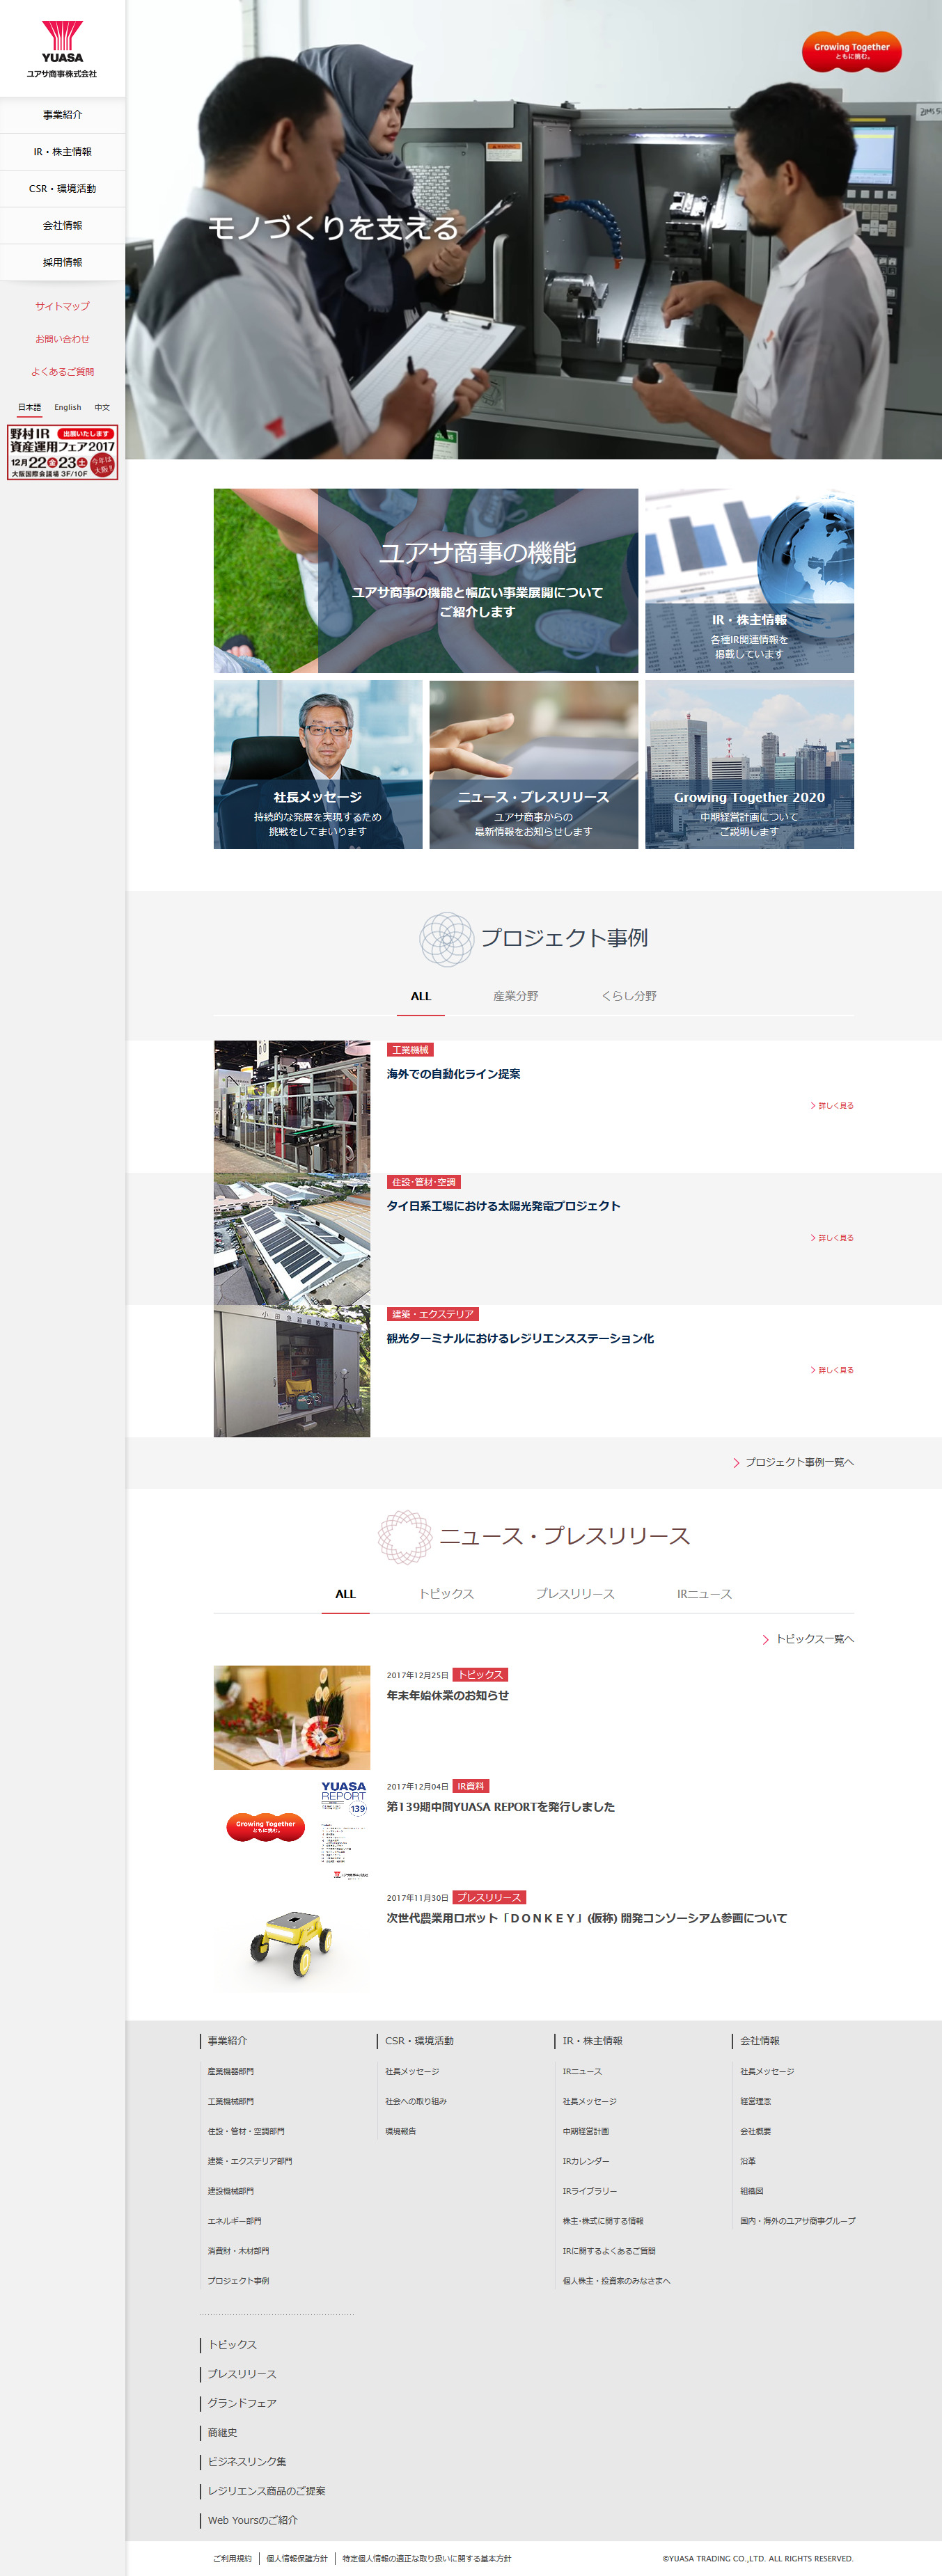Screen dimensions: 942x2576
Task: Click the 住設･管材･空調 category tag
Action: click(x=424, y=1182)
